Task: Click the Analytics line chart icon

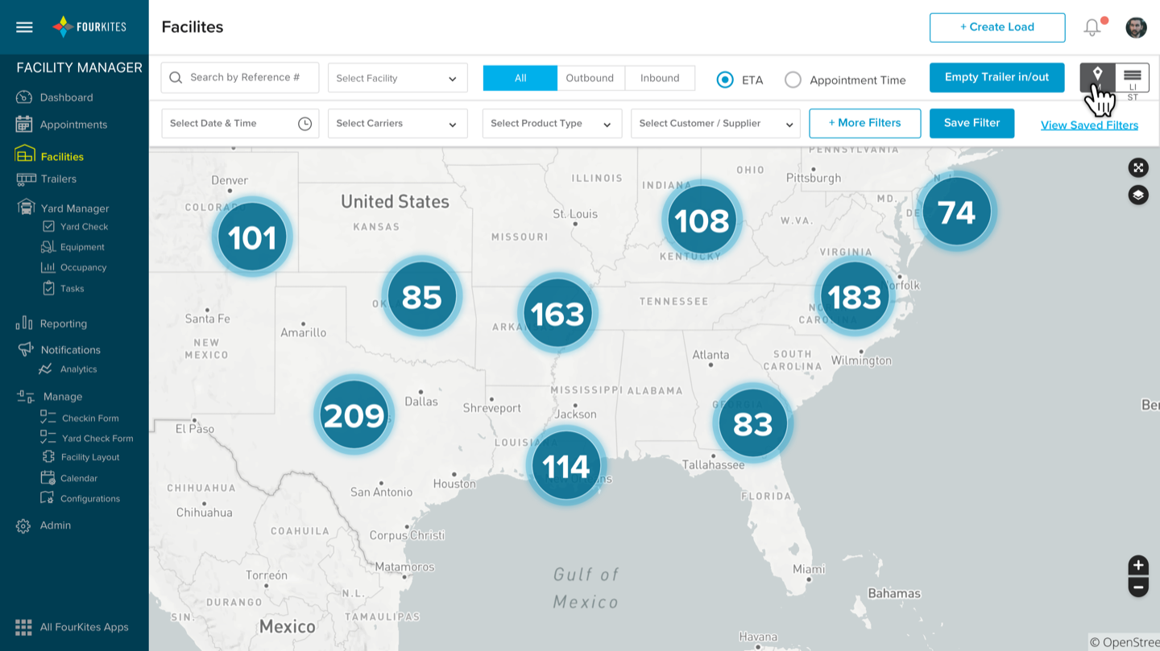Action: tap(45, 369)
